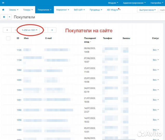
Task: Open the Настройки top menu
Action: [x=157, y=3]
